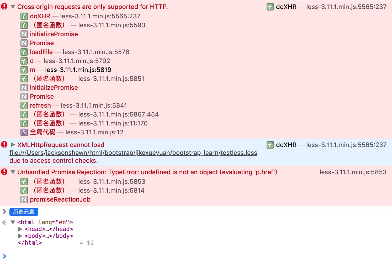Collapse the Cross origin requests error
This screenshot has height=263, width=392.
point(13,7)
